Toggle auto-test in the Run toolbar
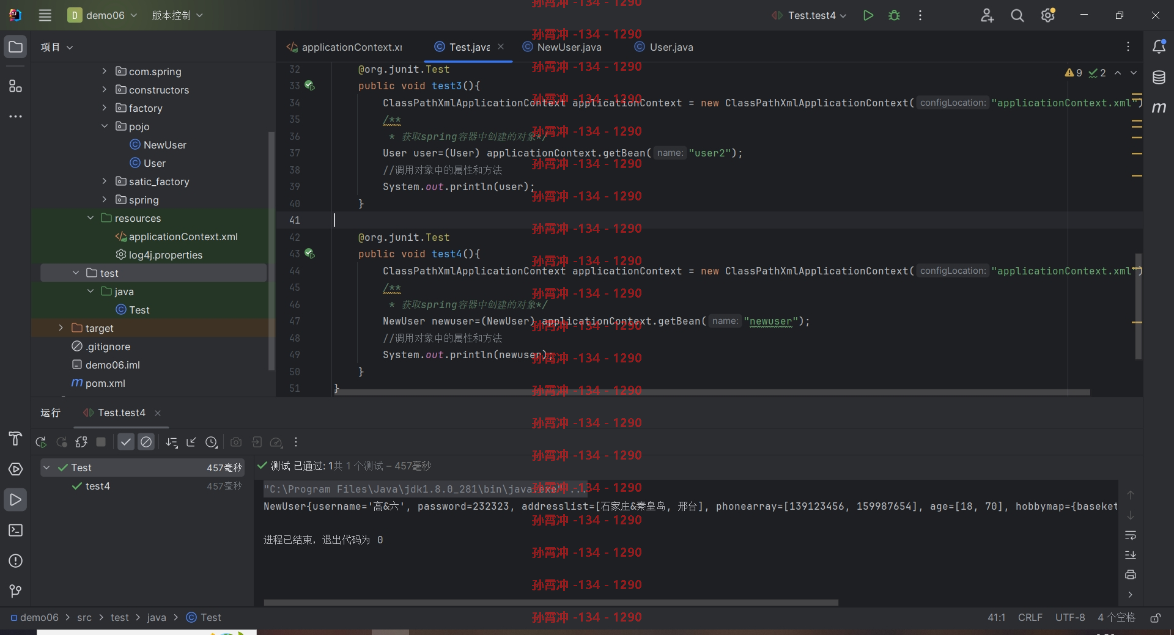 pyautogui.click(x=81, y=442)
